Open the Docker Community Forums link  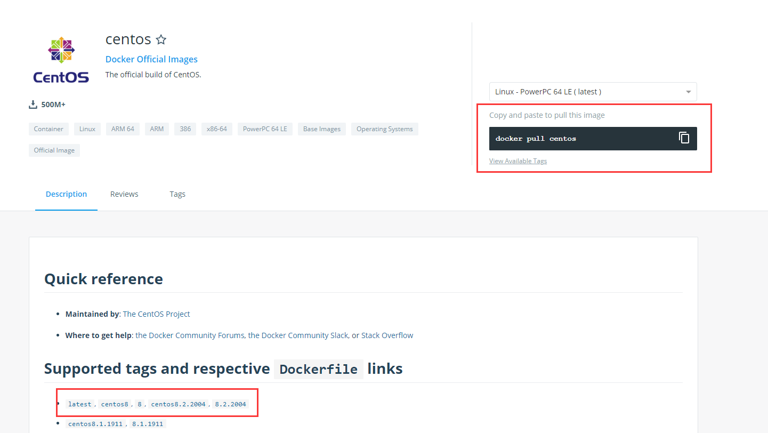pyautogui.click(x=190, y=335)
